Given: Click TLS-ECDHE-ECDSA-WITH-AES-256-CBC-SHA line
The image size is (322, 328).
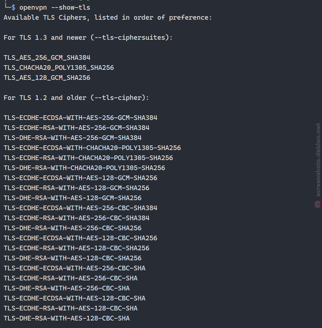Looking at the screenshot, I should coord(75,268).
